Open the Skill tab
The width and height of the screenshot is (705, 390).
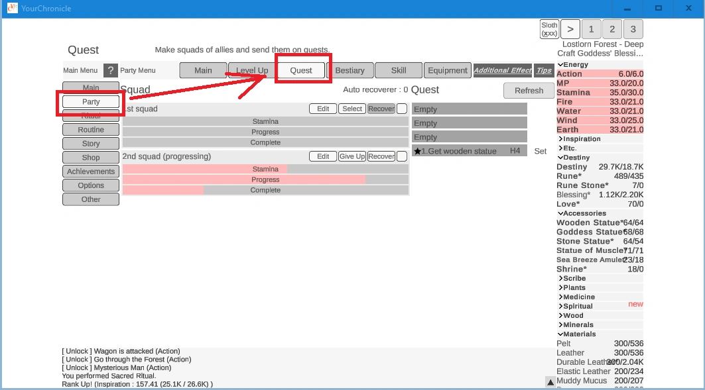(x=399, y=70)
